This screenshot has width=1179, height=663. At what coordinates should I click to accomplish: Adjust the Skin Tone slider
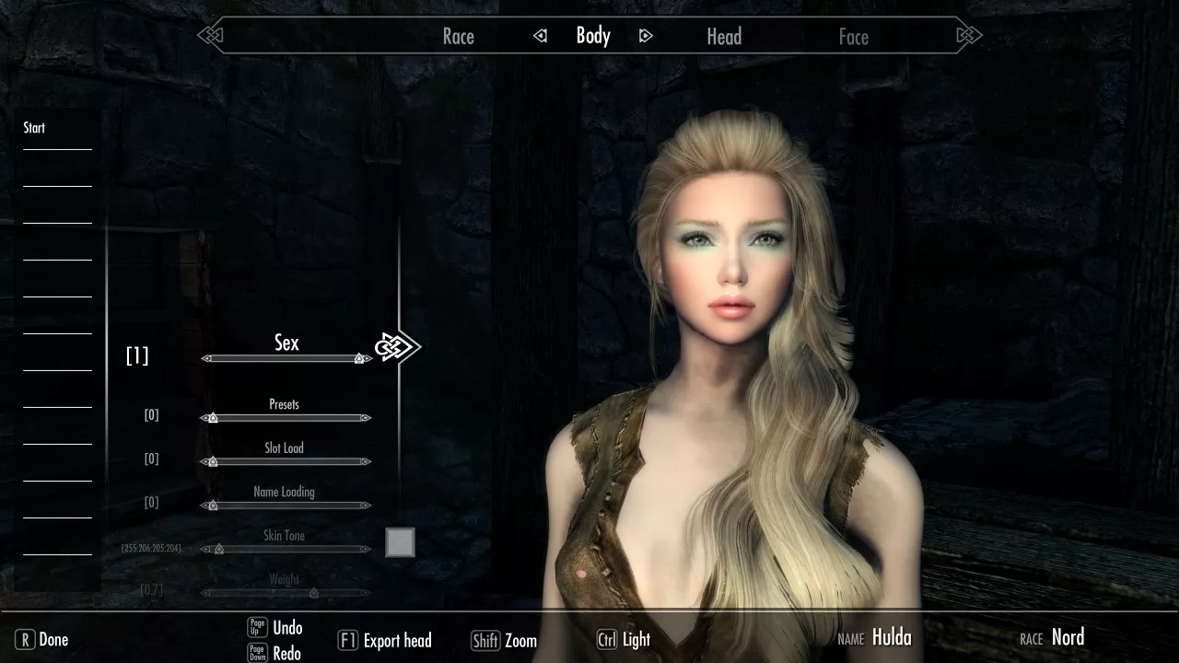(x=286, y=549)
